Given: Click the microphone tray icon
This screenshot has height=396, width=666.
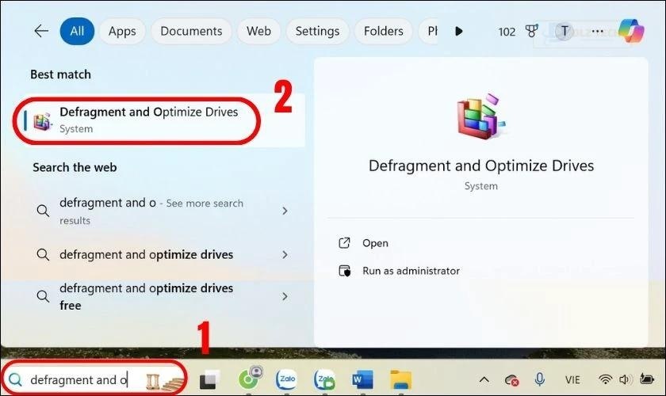Looking at the screenshot, I should point(539,379).
